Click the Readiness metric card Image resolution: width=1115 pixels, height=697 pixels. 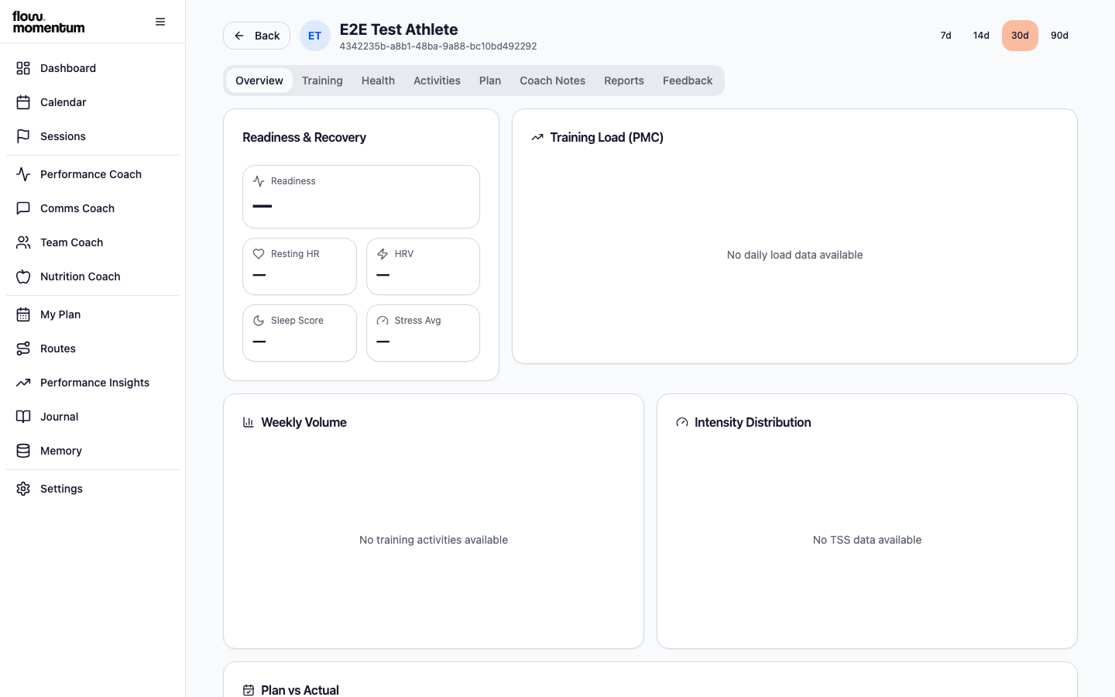pos(361,197)
